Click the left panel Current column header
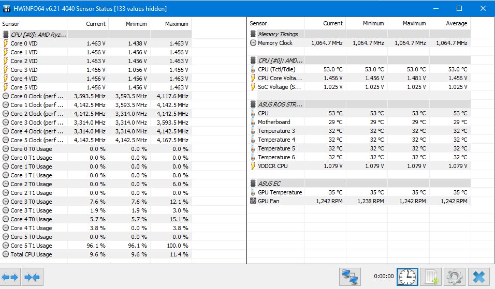The height and width of the screenshot is (289, 495). 88,24
